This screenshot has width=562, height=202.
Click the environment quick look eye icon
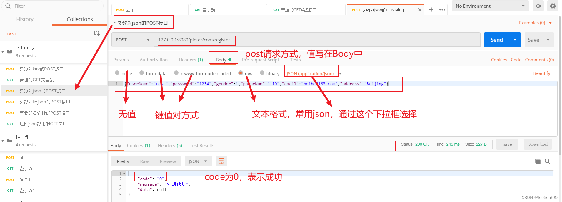(x=538, y=6)
